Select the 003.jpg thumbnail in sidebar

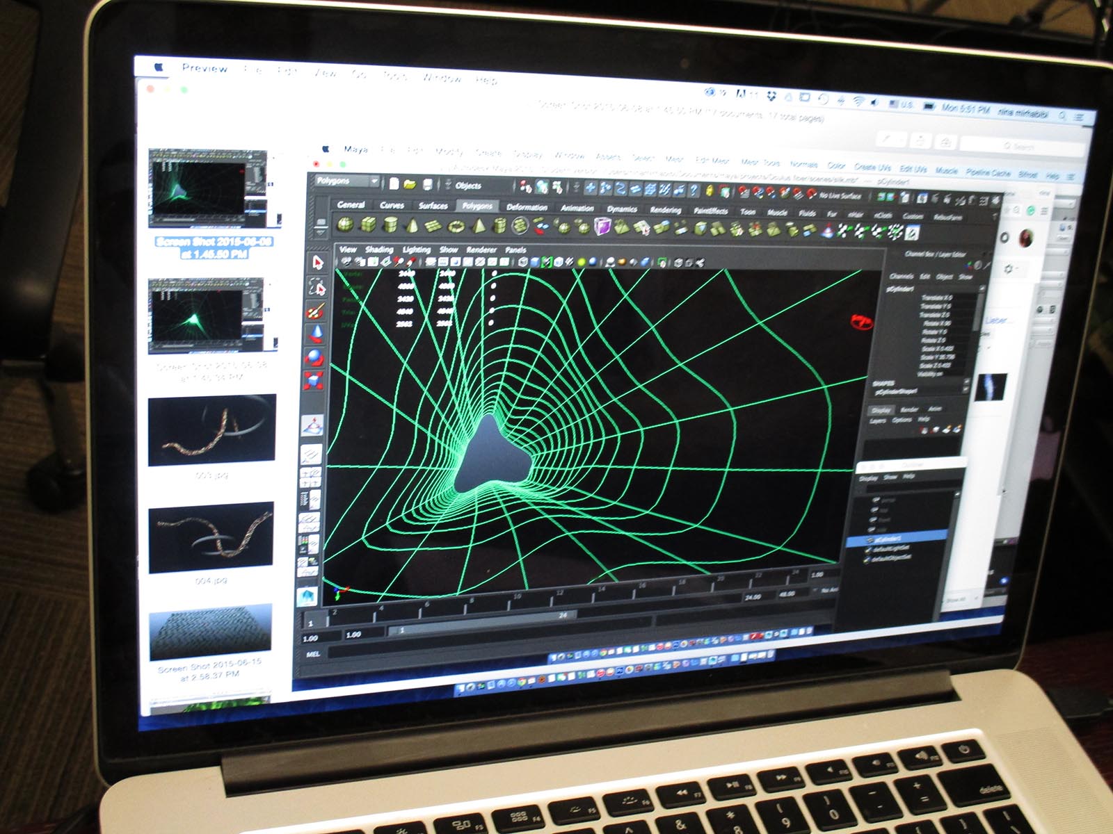click(x=211, y=430)
